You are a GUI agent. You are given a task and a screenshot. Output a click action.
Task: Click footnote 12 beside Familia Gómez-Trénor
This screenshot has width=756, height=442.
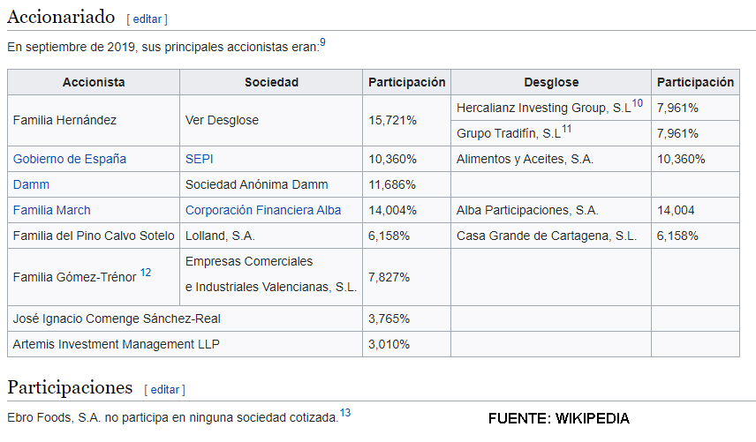pyautogui.click(x=146, y=273)
